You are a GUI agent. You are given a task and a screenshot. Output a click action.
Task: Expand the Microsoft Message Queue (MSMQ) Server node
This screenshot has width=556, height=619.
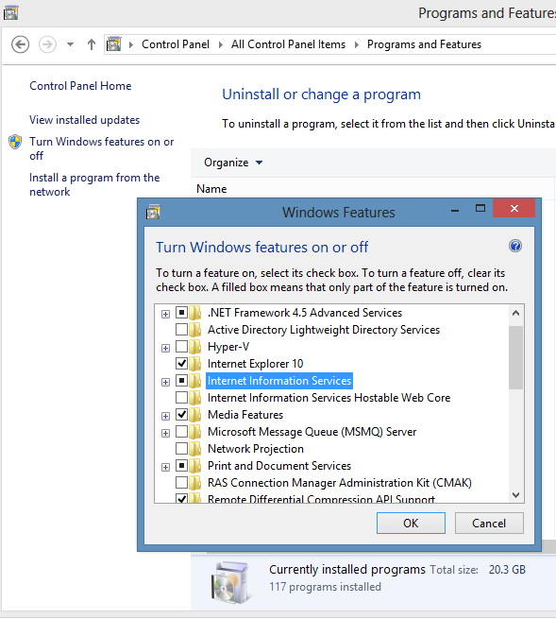pyautogui.click(x=165, y=433)
